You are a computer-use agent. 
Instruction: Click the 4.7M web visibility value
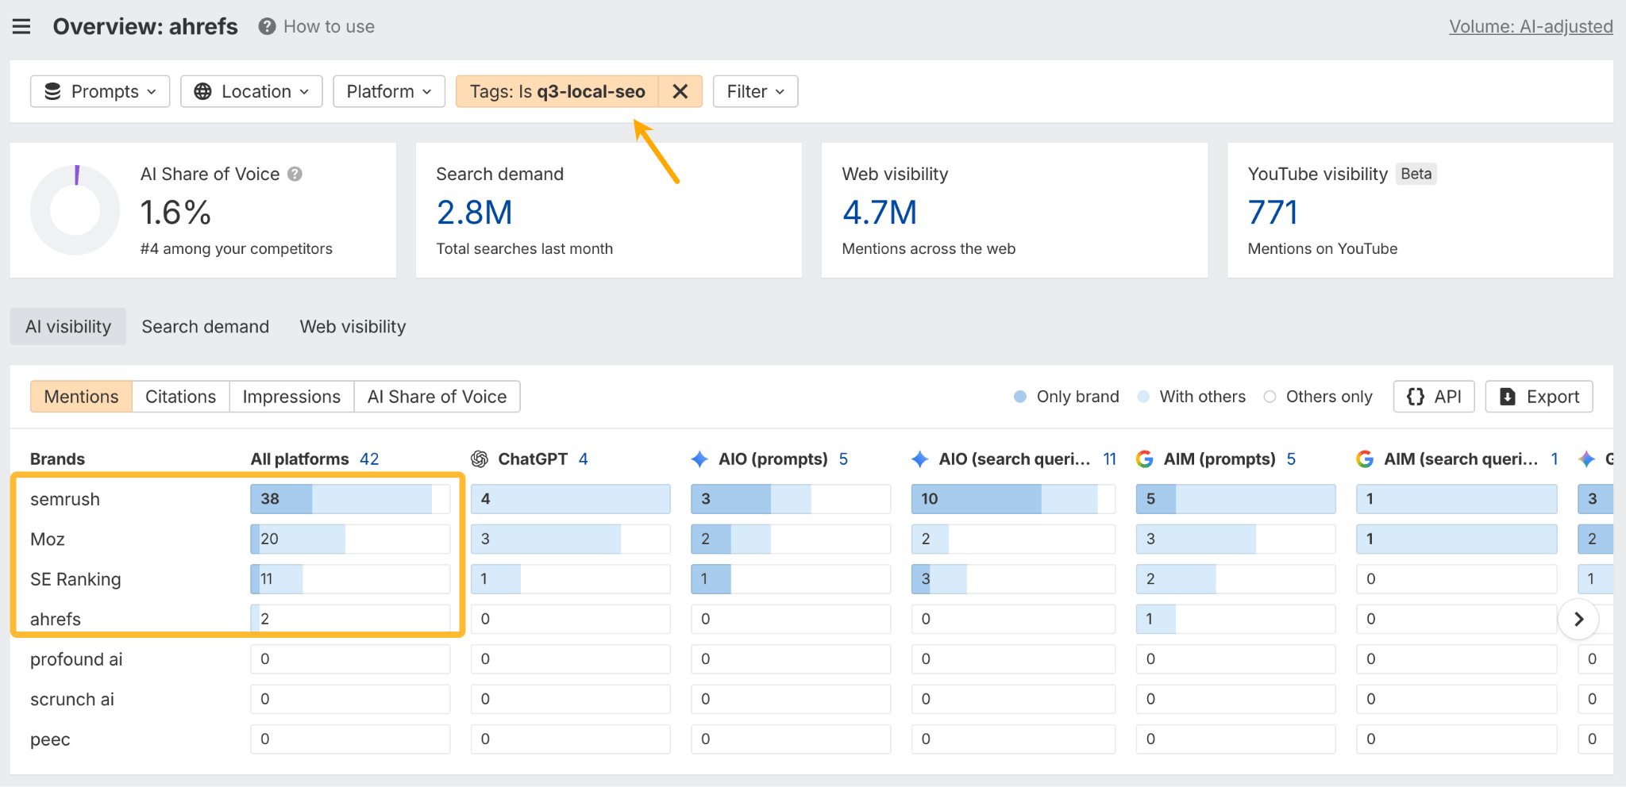[879, 213]
